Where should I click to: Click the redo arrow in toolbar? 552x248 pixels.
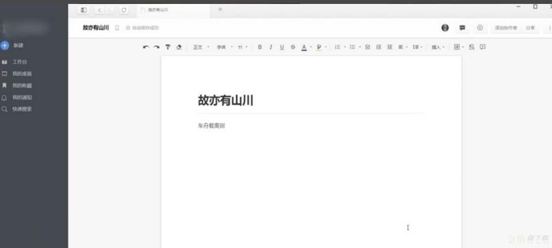pos(157,47)
